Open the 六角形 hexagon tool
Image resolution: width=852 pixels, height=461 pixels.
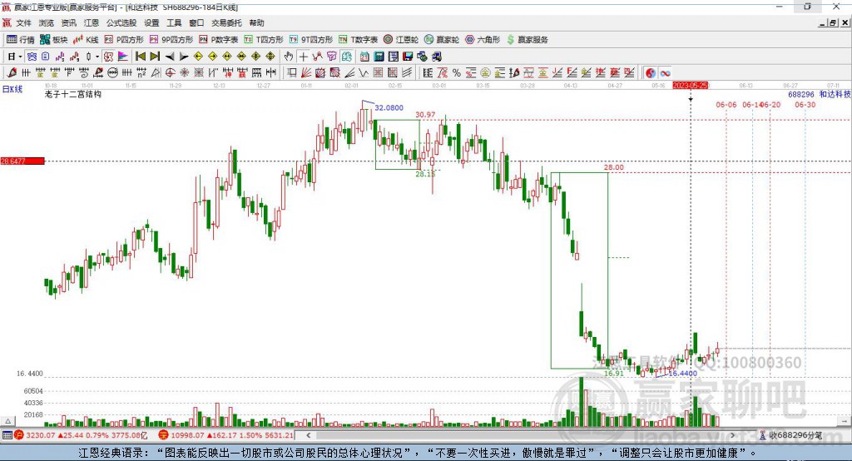coord(483,40)
